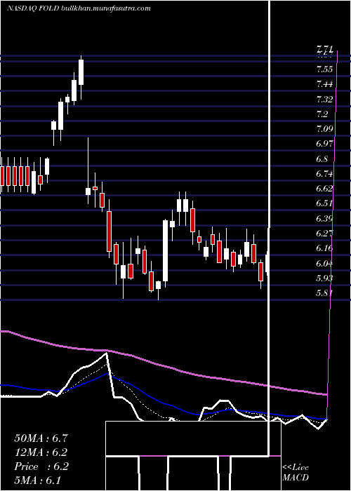Click the 6.27 price axis label
Viewport: 351px width, 491px height.
324,234
